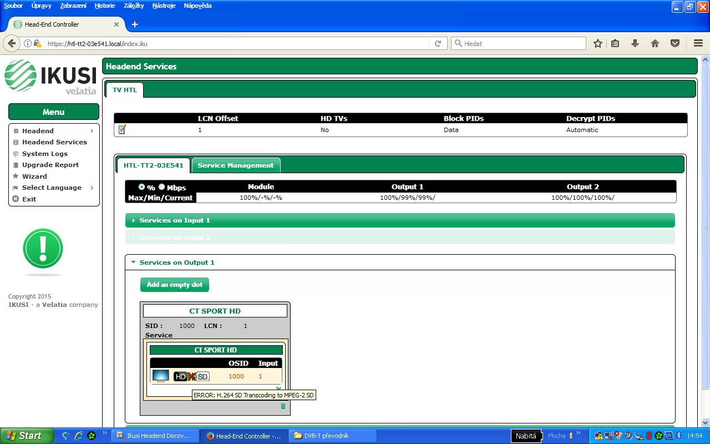This screenshot has height=444, width=710.
Task: Expand Services on Input 1 section
Action: [x=175, y=220]
